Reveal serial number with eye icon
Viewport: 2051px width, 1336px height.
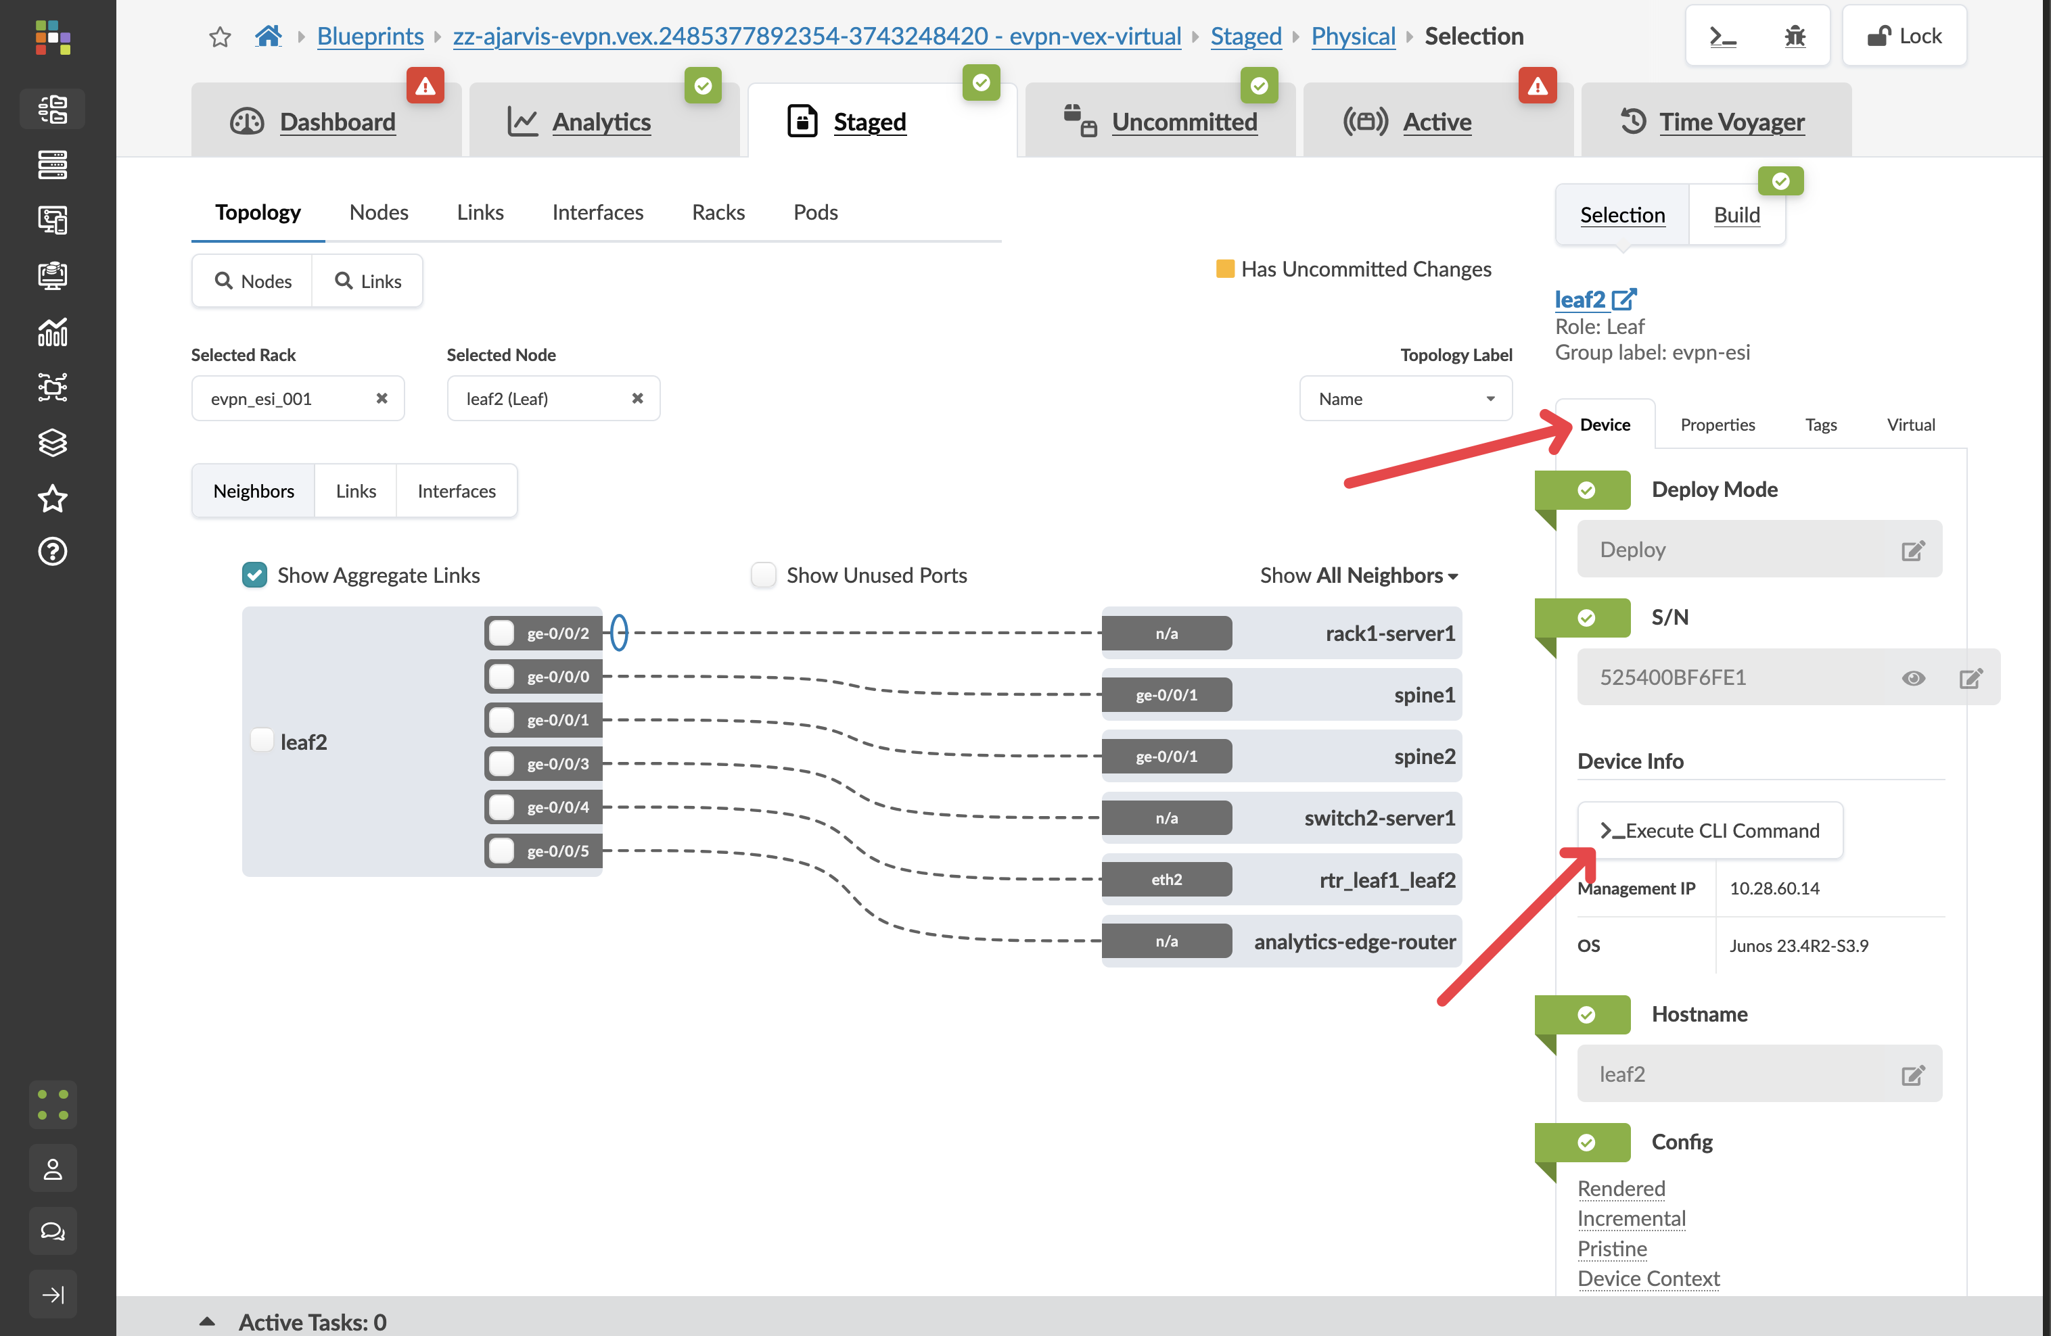(1912, 678)
